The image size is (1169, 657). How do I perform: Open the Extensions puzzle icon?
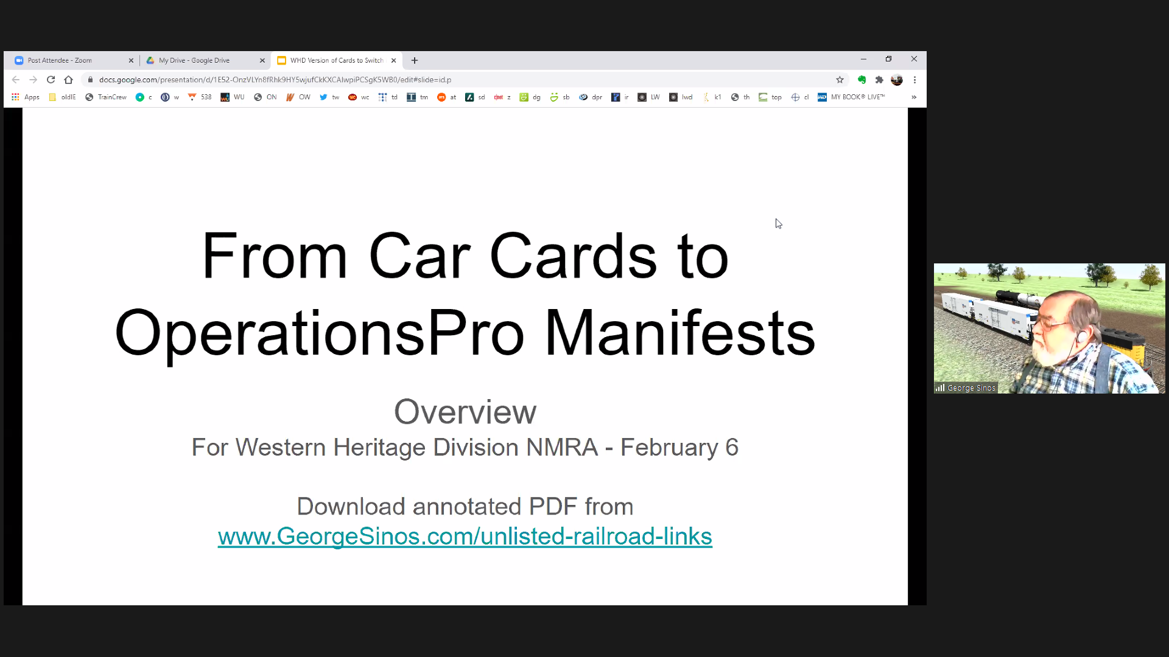click(879, 80)
